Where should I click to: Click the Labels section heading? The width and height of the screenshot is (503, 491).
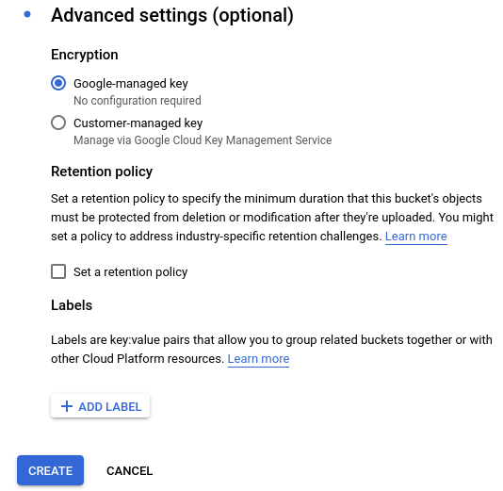72,305
